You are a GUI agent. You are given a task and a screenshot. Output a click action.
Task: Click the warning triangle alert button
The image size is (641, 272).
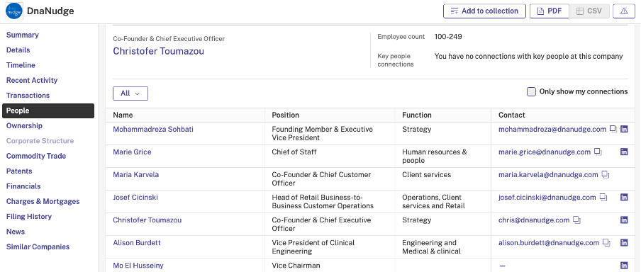tap(624, 11)
